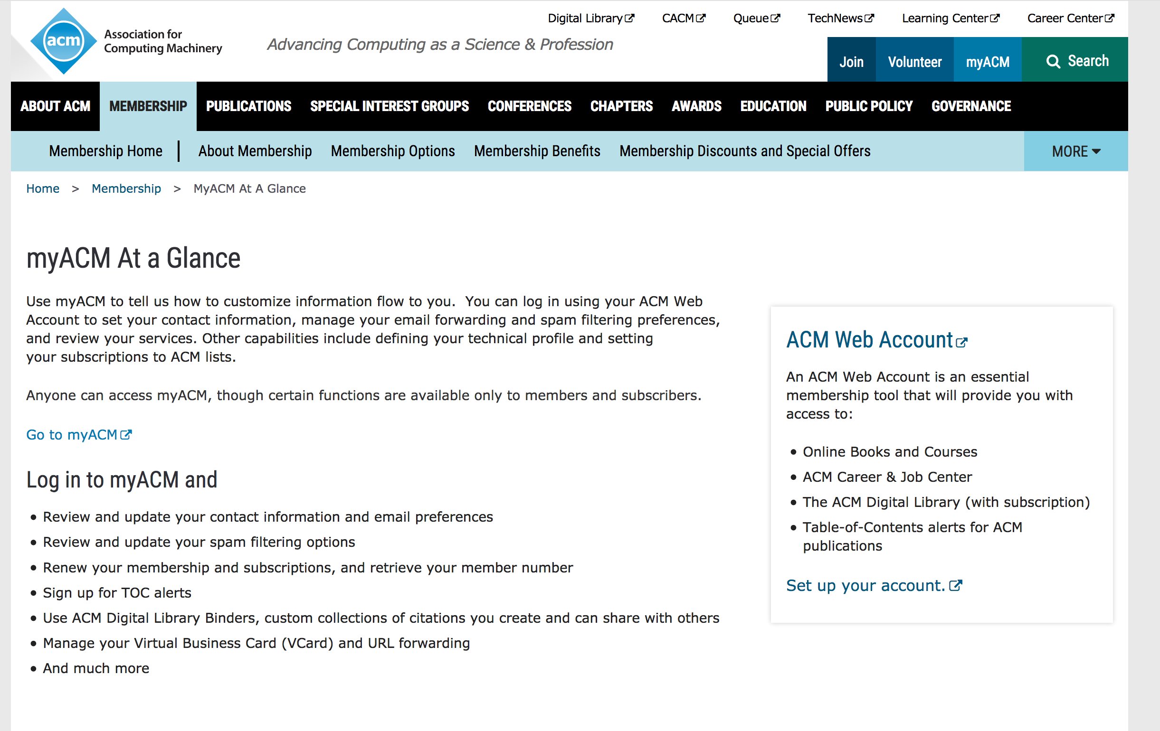Click MyACM At A Glance breadcrumb text
The height and width of the screenshot is (731, 1160).
coord(249,188)
